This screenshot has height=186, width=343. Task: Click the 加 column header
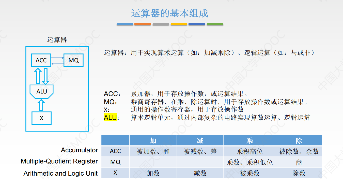pos(153,140)
